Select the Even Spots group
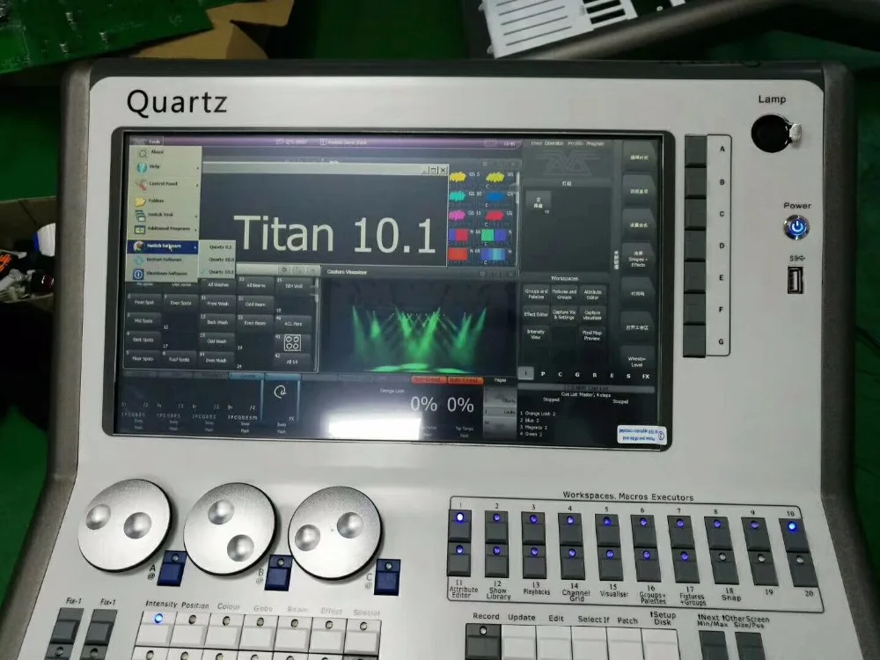Viewport: 880px width, 660px height. tap(180, 303)
